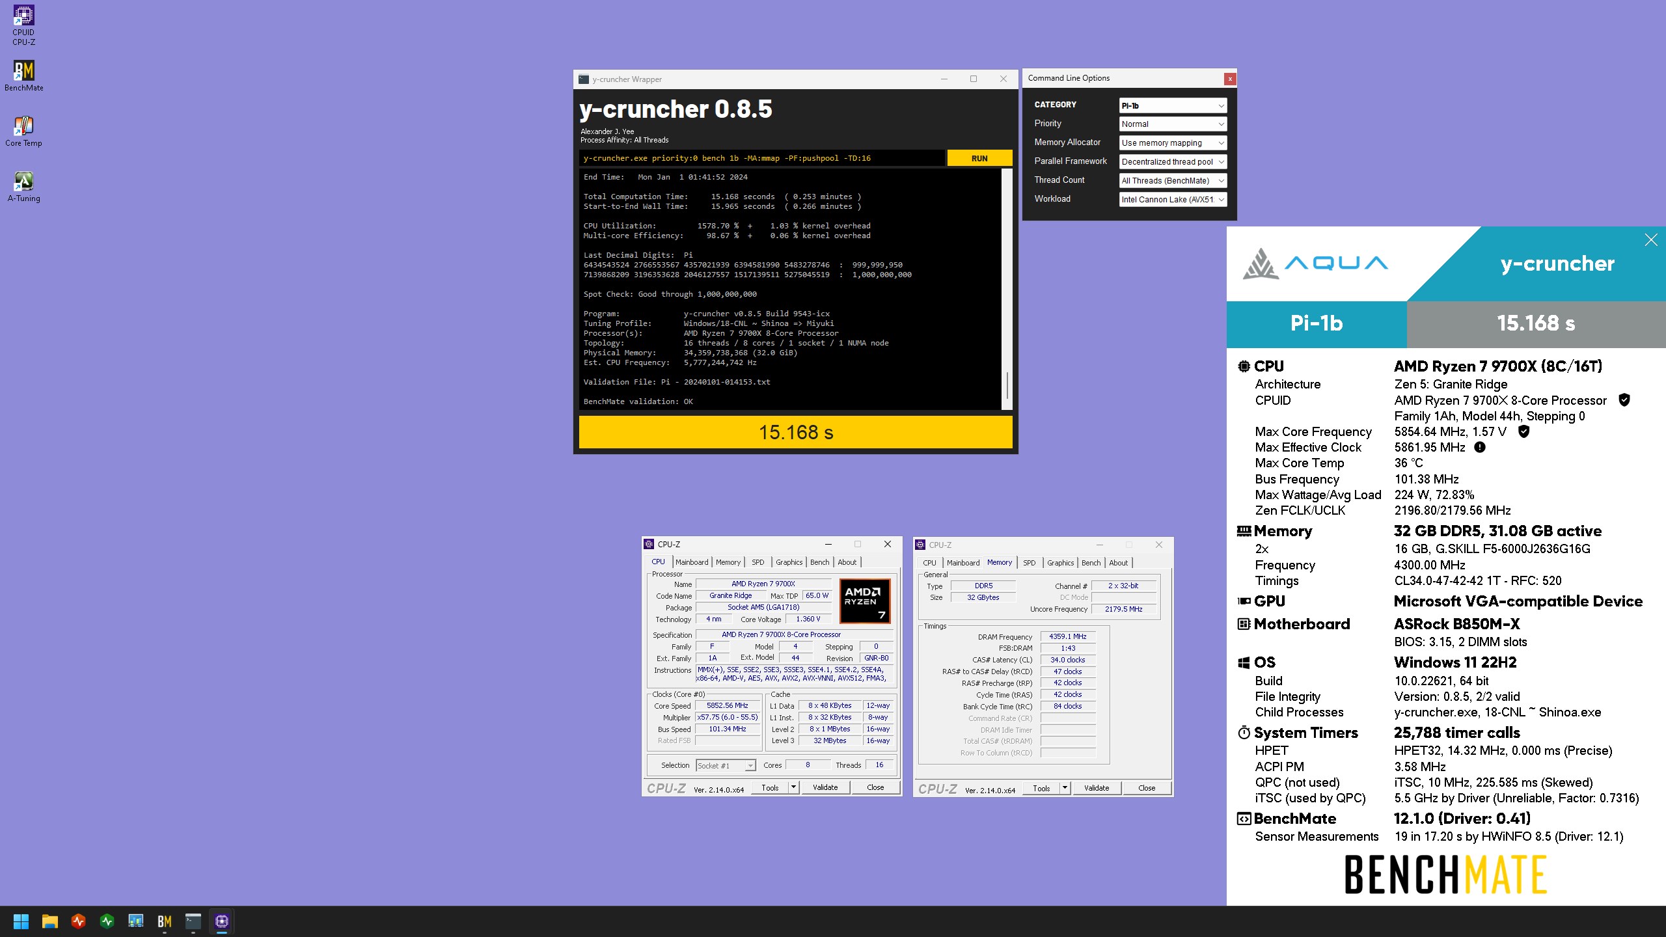Click the AMD Ryzen 7 logo in CPU-Z
The width and height of the screenshot is (1666, 937).
864,601
